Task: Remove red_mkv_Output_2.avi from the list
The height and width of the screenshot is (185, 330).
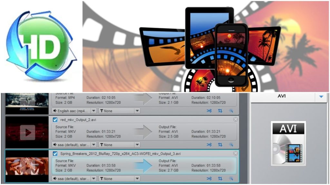Action: (x=236, y=119)
